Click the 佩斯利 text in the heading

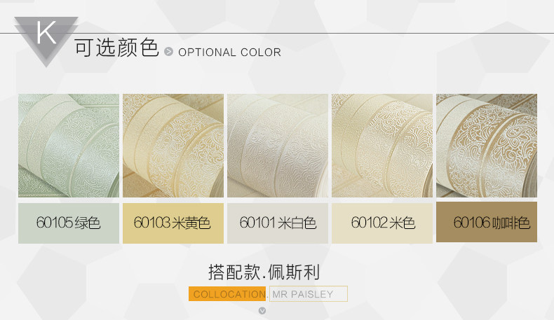click(x=294, y=272)
